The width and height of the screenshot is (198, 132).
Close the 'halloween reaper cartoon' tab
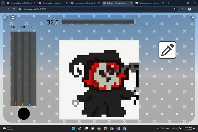click(x=163, y=3)
